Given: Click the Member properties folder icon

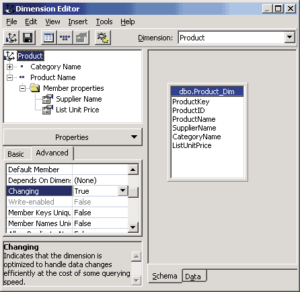Looking at the screenshot, I should (35, 88).
